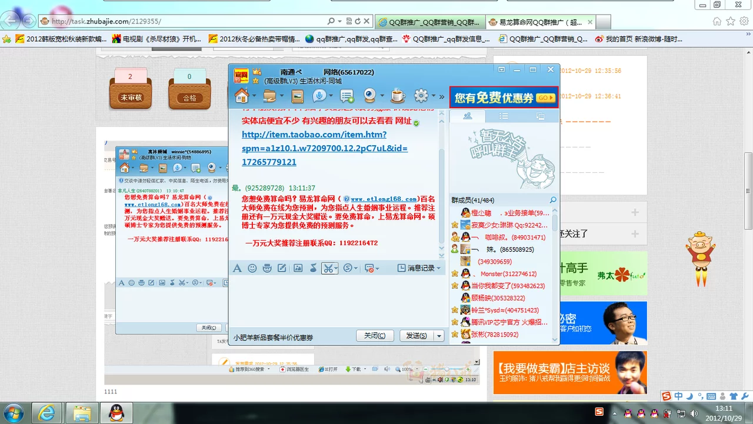This screenshot has height=424, width=753.
Task: Expand dropdown arrow next to home icon
Action: (x=254, y=96)
